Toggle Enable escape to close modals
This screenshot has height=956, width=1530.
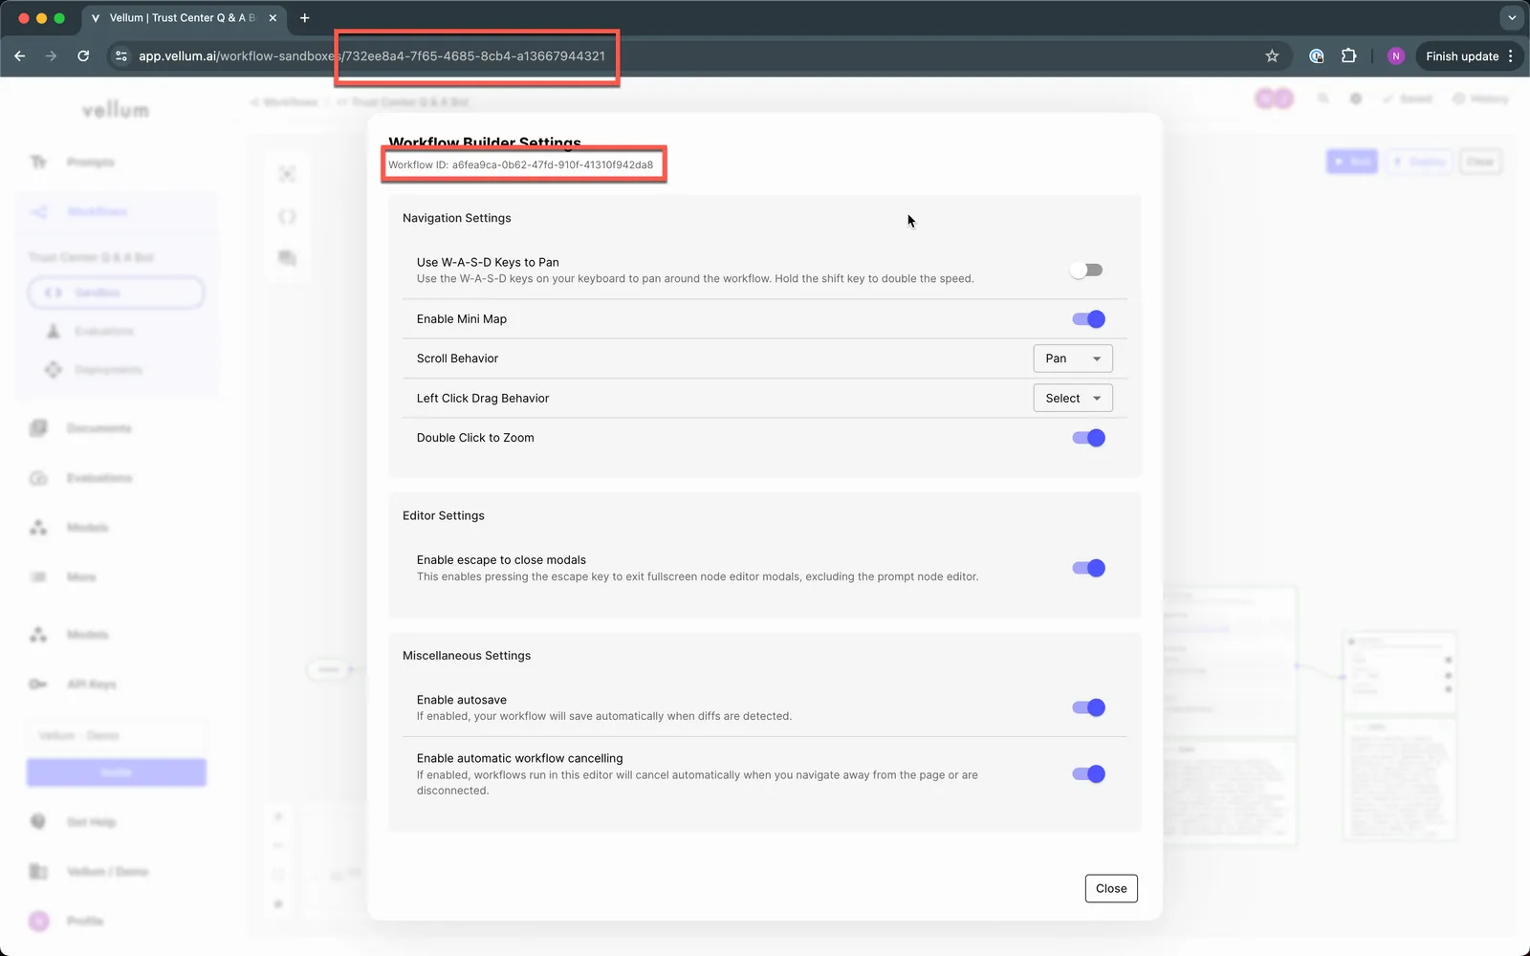click(1088, 568)
